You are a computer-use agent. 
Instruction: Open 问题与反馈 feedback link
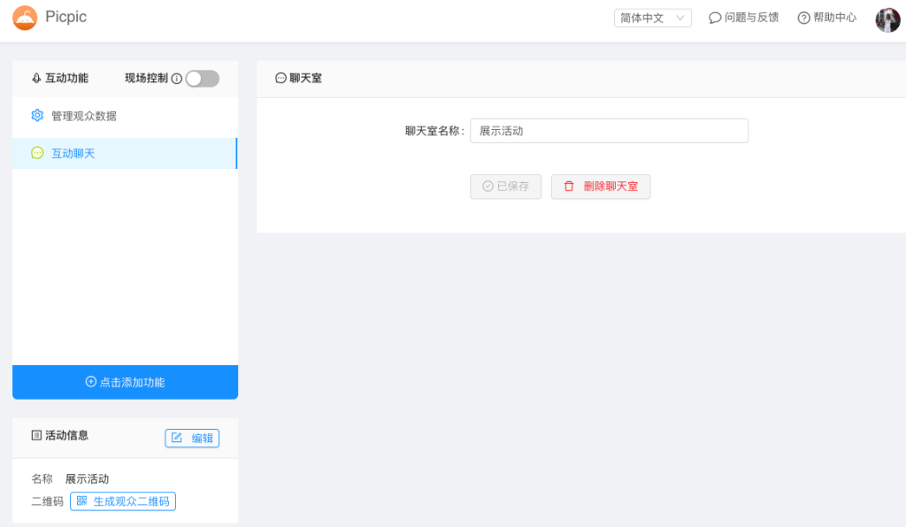pos(743,18)
